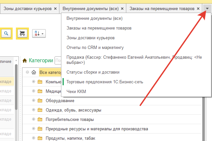The width and height of the screenshot is (212, 141).
Task: Click folder icon of Одежда, обувь, аксессуары
Action: coord(40,110)
